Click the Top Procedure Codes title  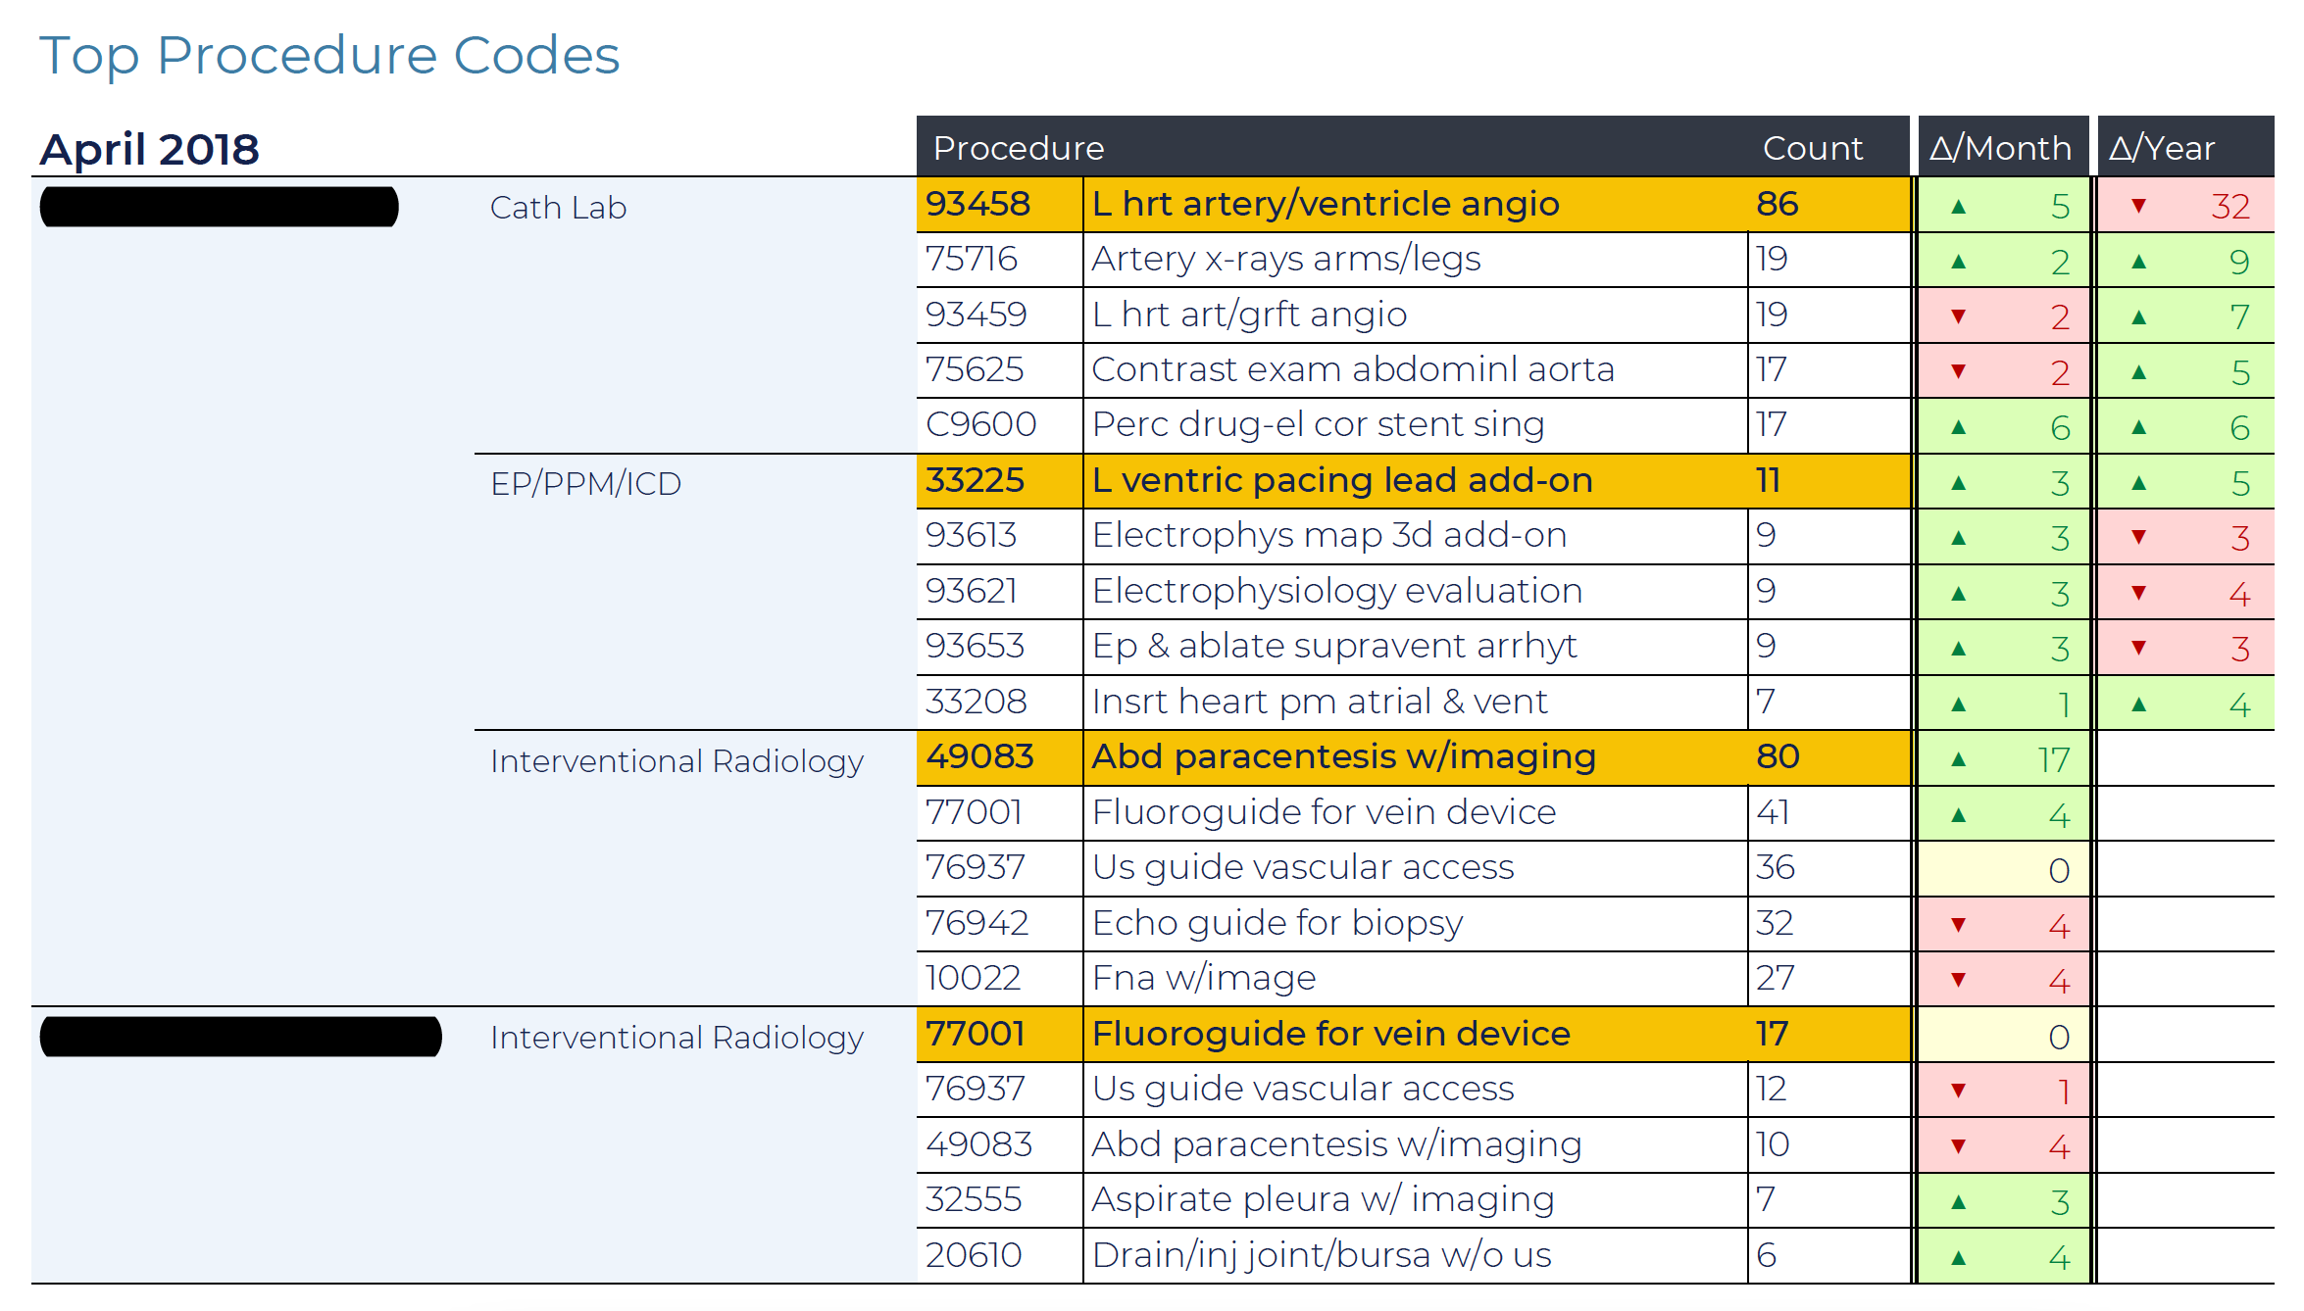[x=328, y=55]
